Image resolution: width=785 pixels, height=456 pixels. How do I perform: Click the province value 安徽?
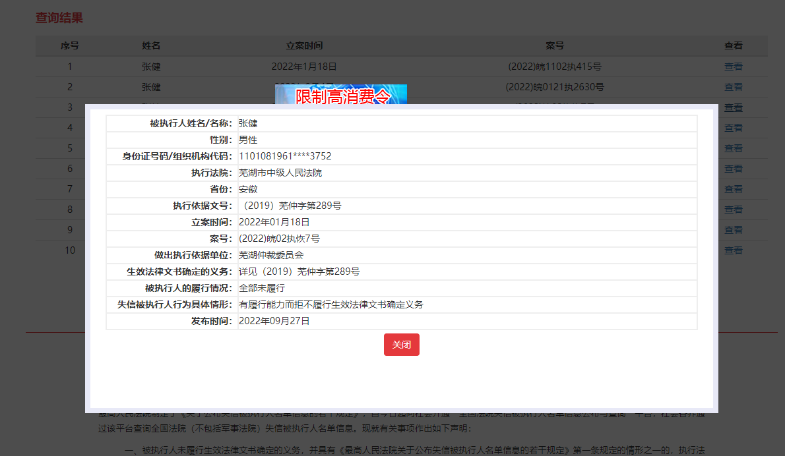click(248, 189)
